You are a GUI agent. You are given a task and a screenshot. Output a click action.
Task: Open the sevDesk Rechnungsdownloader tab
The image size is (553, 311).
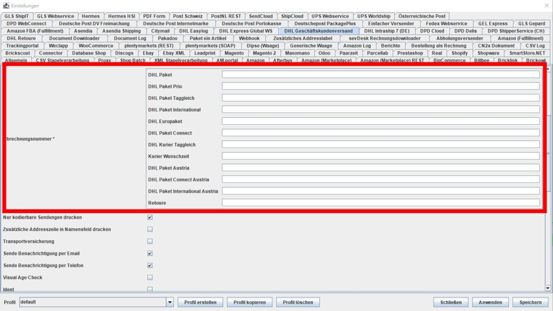coord(385,38)
